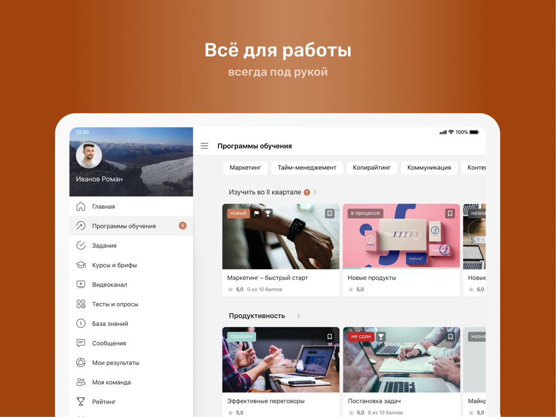This screenshot has width=556, height=417.
Task: Toggle bookmark on Постановка задач card
Action: click(x=450, y=336)
